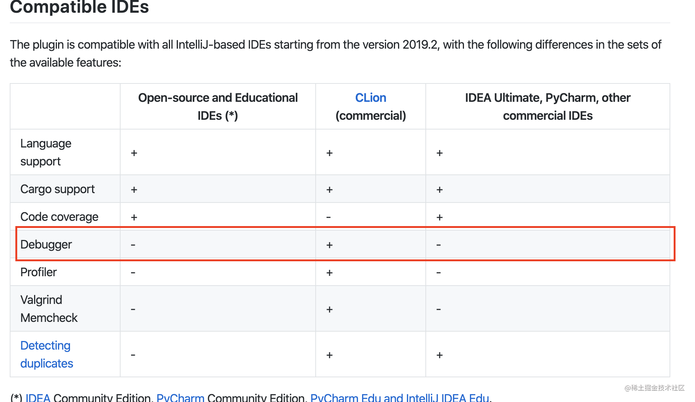Select Detecting duplicates minus for Open-source IDEs
Image resolution: width=695 pixels, height=402 pixels.
pos(133,355)
